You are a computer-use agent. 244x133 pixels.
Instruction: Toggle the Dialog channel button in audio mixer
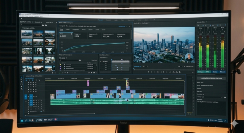[200, 72]
